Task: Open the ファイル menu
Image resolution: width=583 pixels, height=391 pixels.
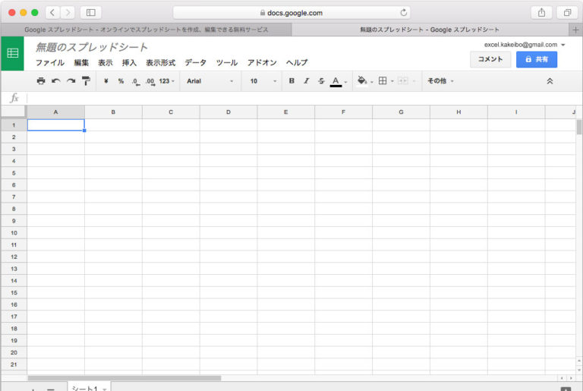Action: pos(49,63)
